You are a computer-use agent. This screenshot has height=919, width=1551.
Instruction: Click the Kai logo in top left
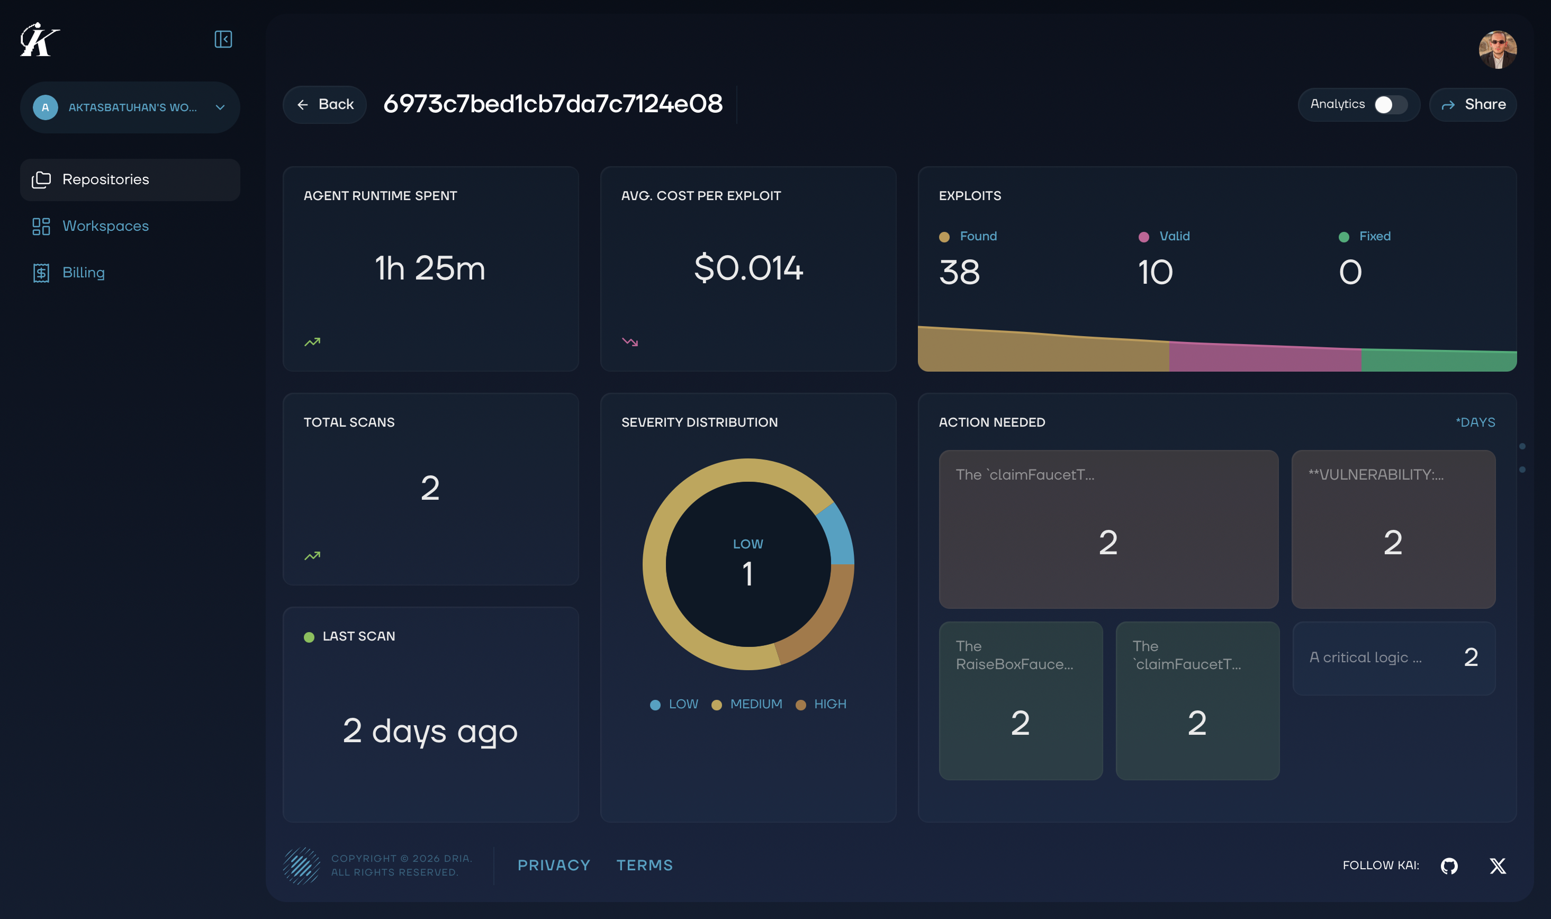[x=40, y=40]
